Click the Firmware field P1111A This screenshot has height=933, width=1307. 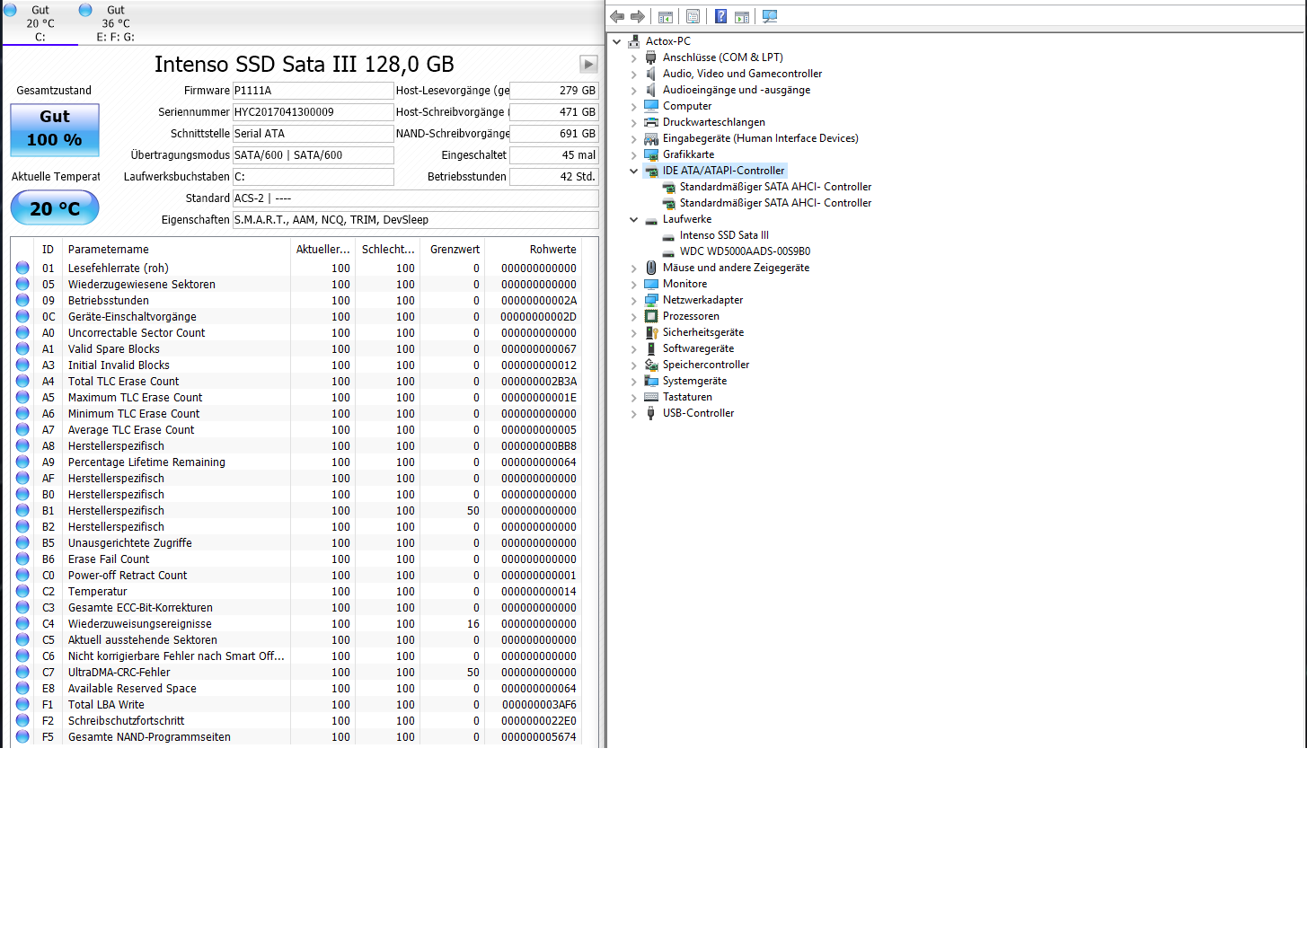tap(313, 91)
